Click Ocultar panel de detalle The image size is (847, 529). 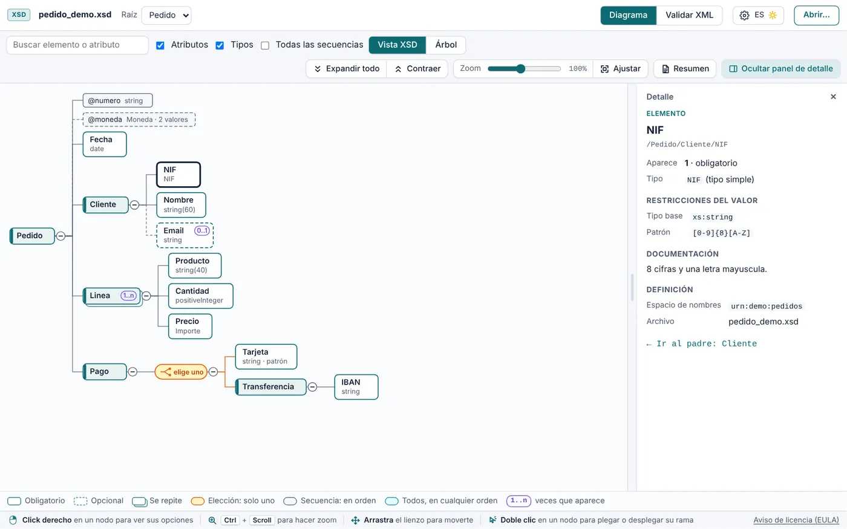click(x=781, y=69)
